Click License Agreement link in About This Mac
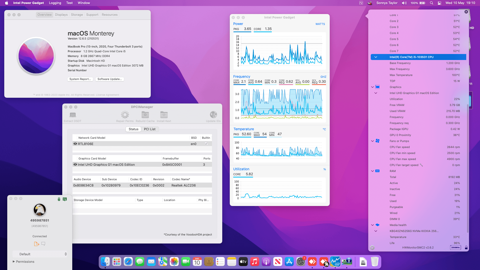 107,95
